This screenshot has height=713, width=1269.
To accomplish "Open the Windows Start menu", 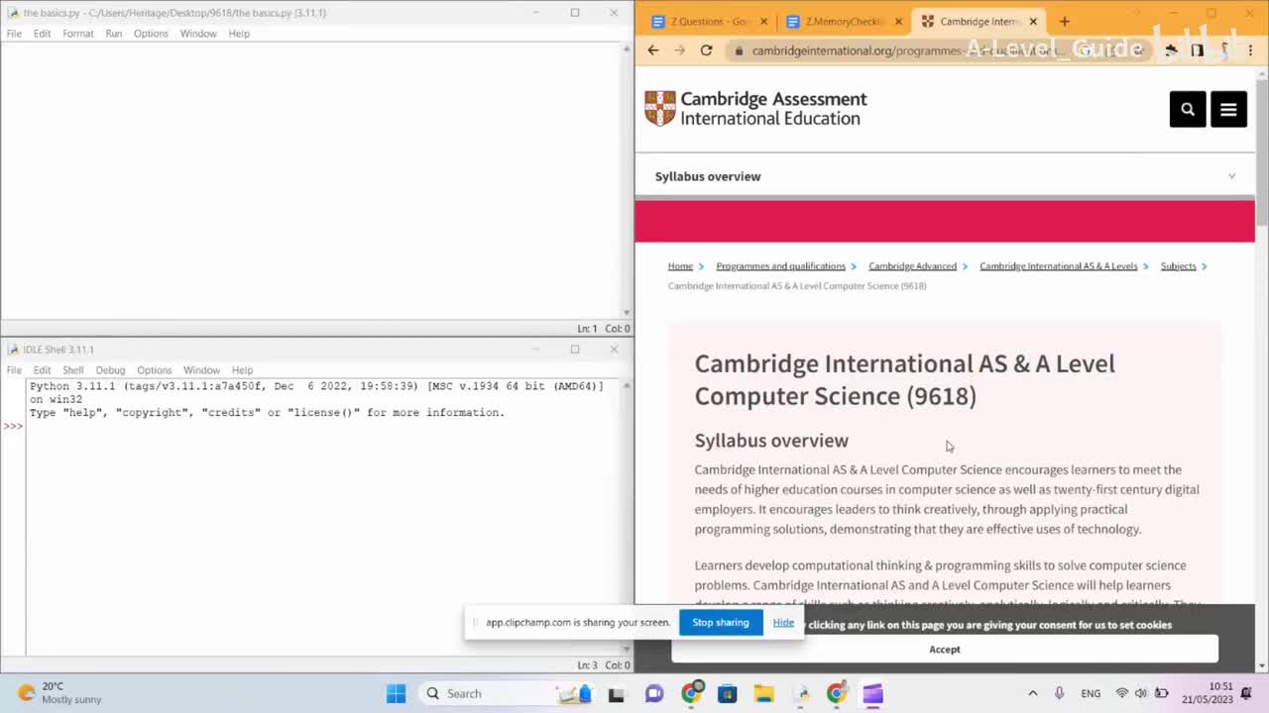I will [x=396, y=693].
